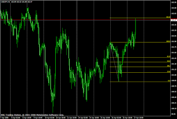Click the 100.40 price scale label

coord(174,97)
